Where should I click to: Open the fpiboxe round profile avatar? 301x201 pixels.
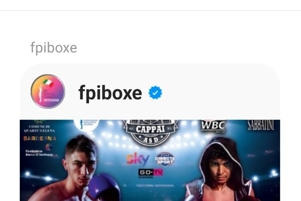[48, 92]
